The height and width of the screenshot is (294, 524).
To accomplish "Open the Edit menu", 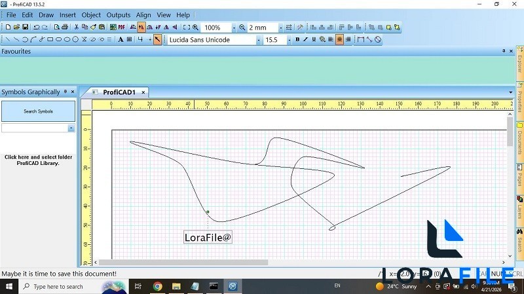I will [27, 14].
